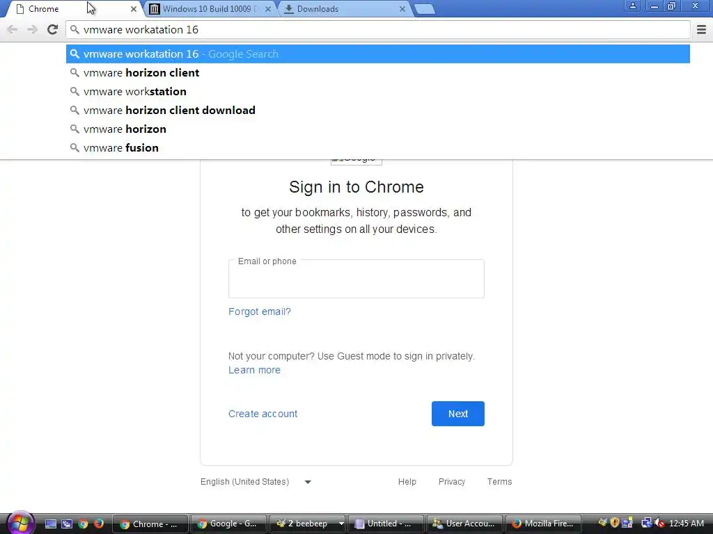713x534 pixels.
Task: Open the Privacy link in footer
Action: (x=451, y=482)
